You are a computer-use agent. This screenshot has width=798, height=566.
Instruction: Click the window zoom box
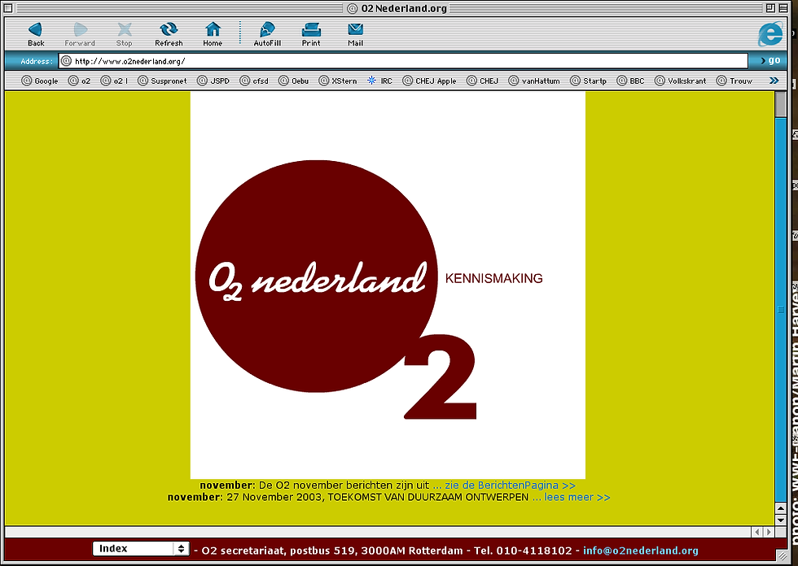[770, 8]
